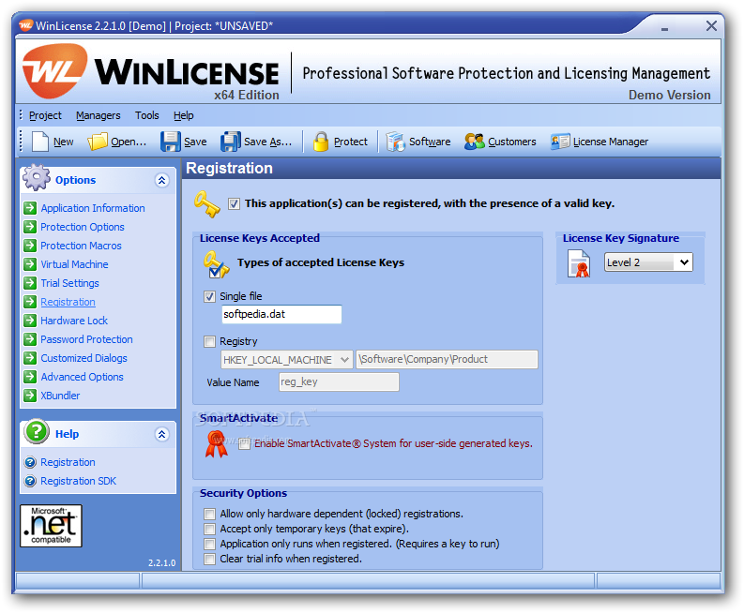Click green arrow beside Application Information
This screenshot has width=744, height=613.
tap(30, 208)
